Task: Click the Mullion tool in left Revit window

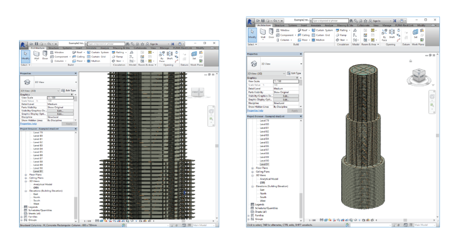Action: [x=94, y=61]
